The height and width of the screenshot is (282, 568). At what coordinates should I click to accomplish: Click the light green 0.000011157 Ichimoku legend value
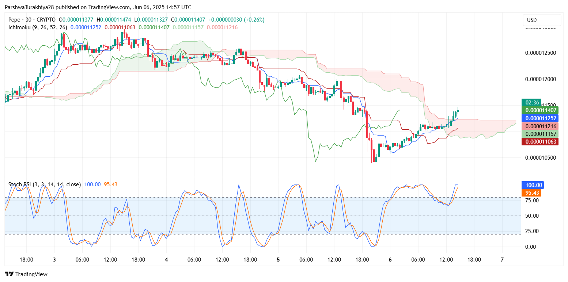pyautogui.click(x=188, y=27)
